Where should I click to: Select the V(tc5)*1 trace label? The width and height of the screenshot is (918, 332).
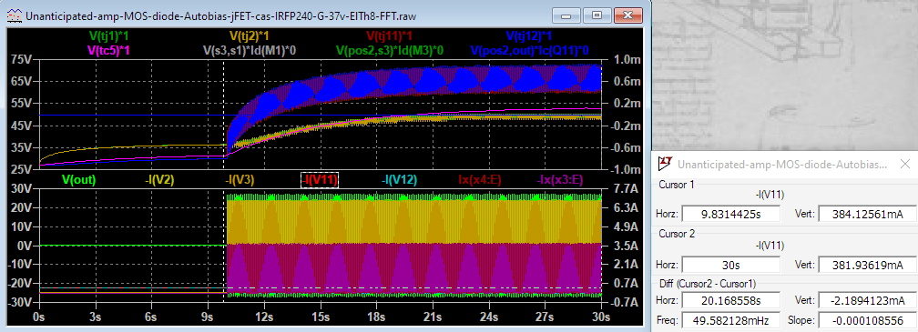tap(109, 50)
